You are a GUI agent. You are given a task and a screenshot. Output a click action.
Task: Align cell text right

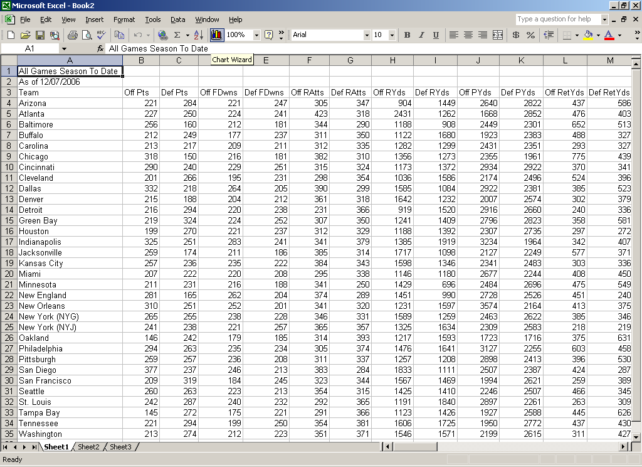[483, 35]
